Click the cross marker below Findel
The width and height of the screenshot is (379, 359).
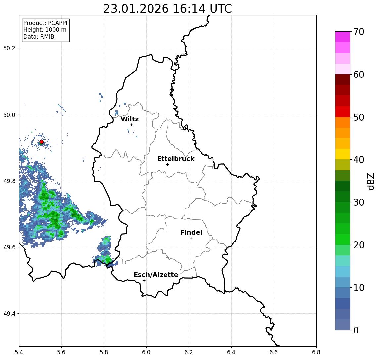pos(191,238)
